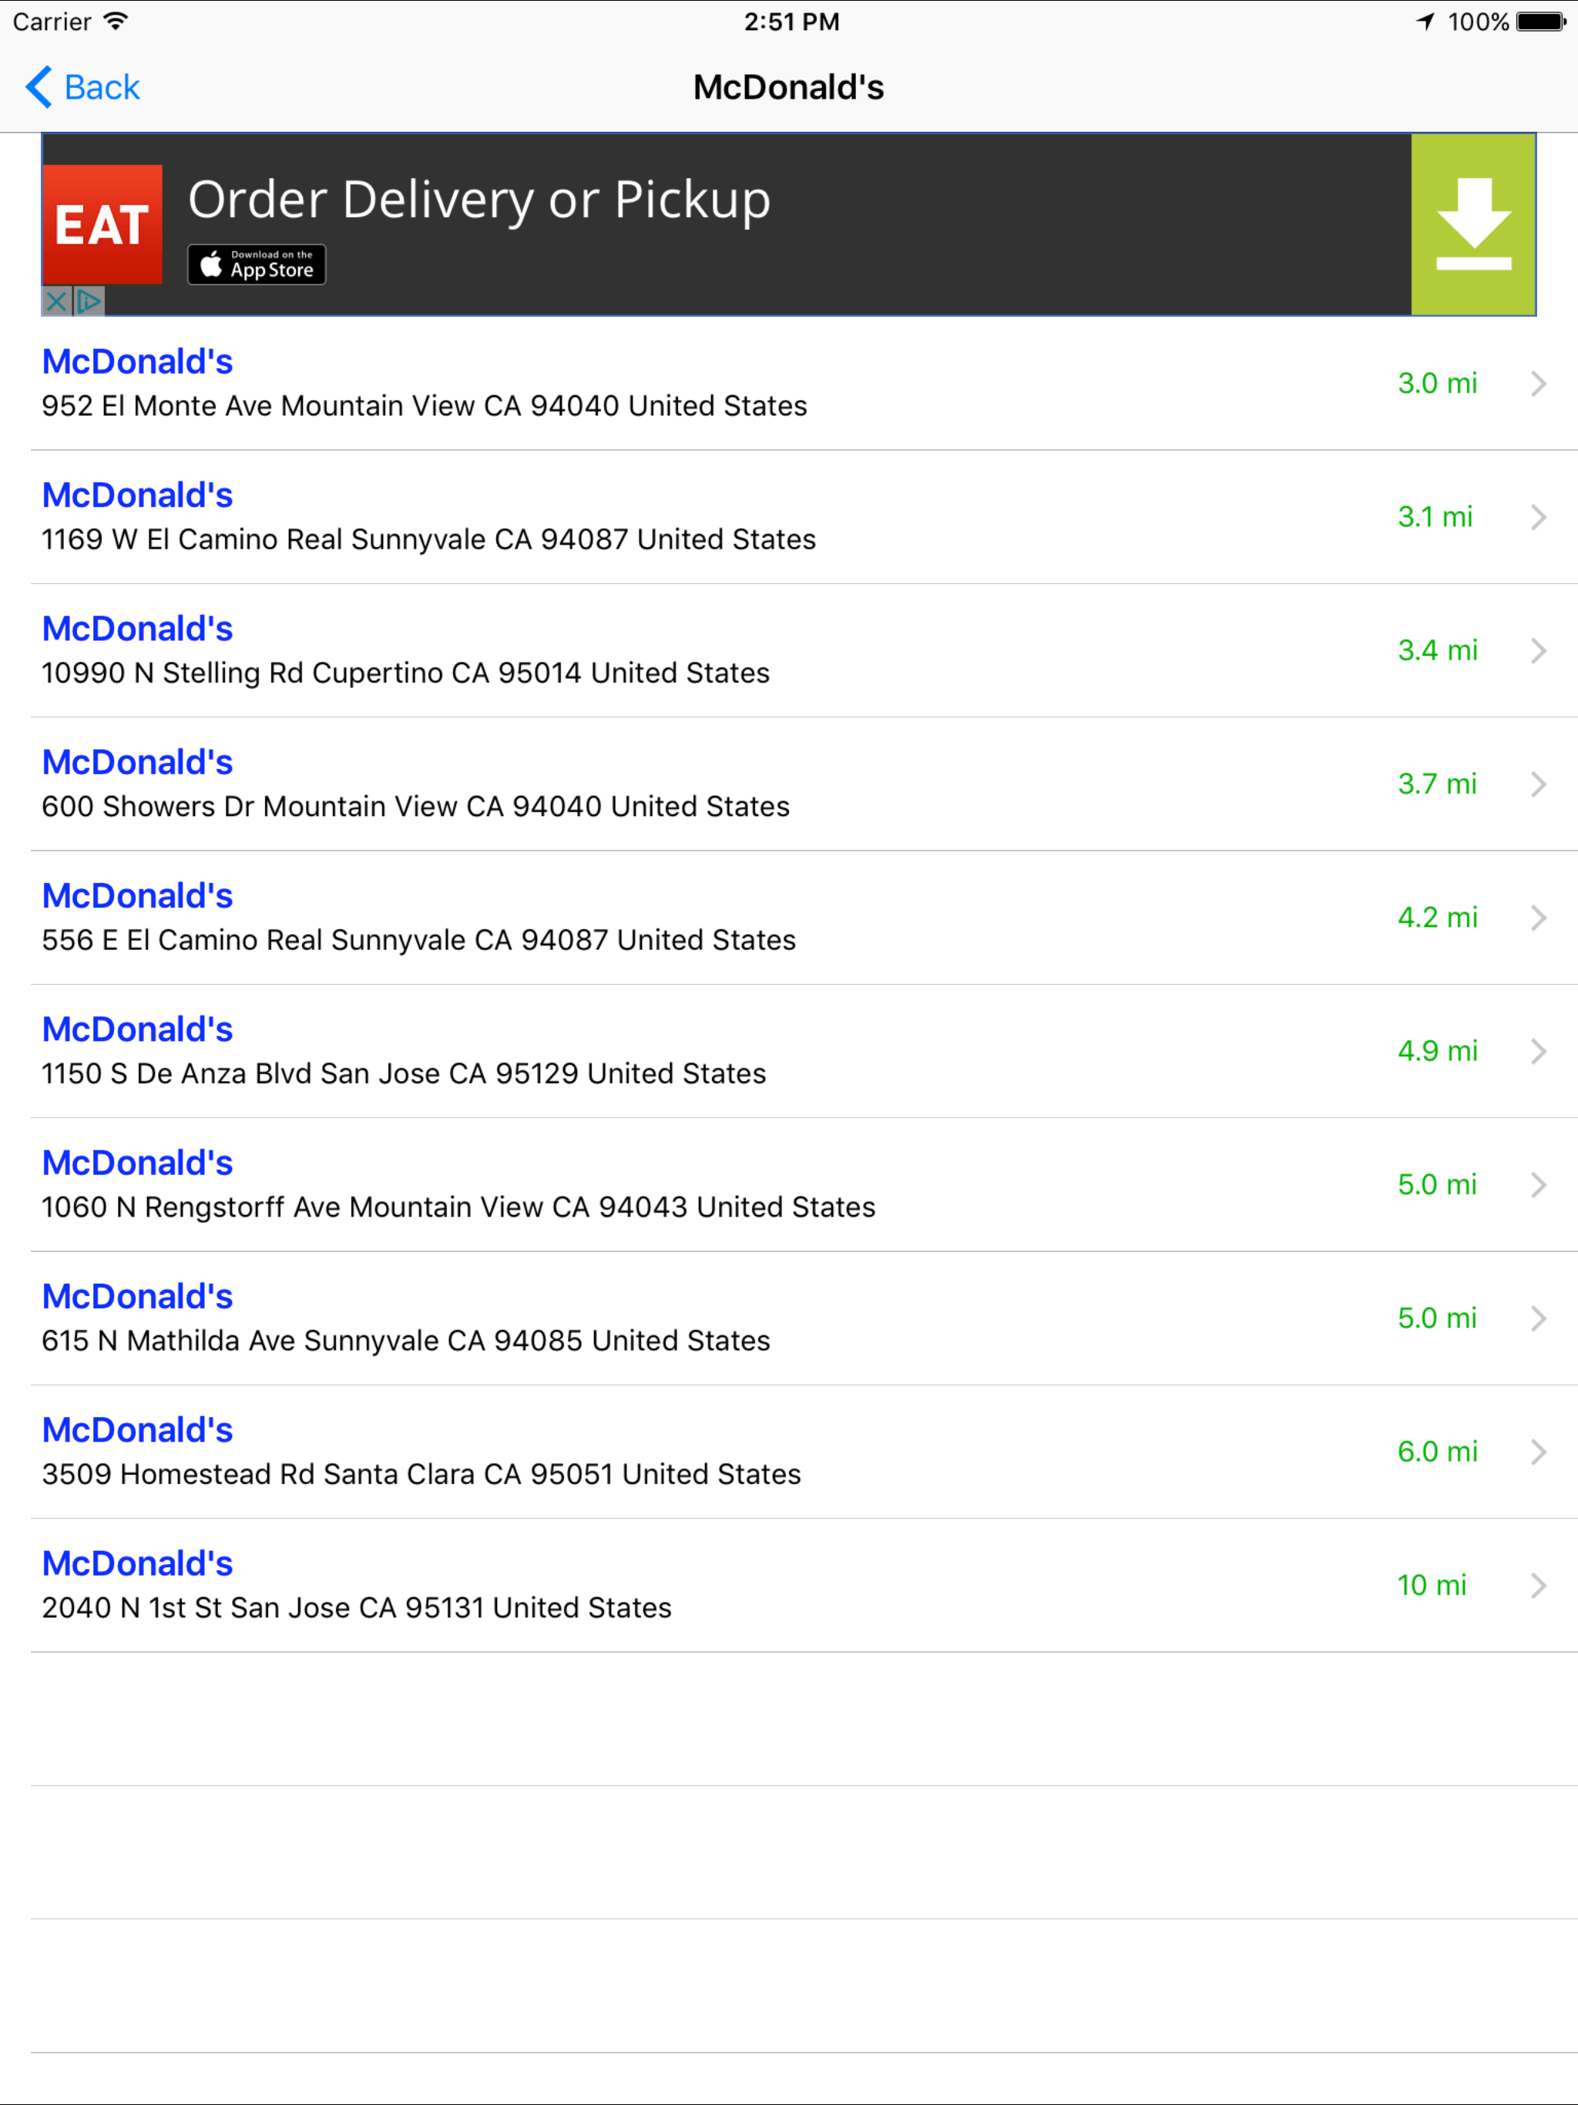1578x2105 pixels.
Task: Go back using the Back button
Action: click(x=82, y=88)
